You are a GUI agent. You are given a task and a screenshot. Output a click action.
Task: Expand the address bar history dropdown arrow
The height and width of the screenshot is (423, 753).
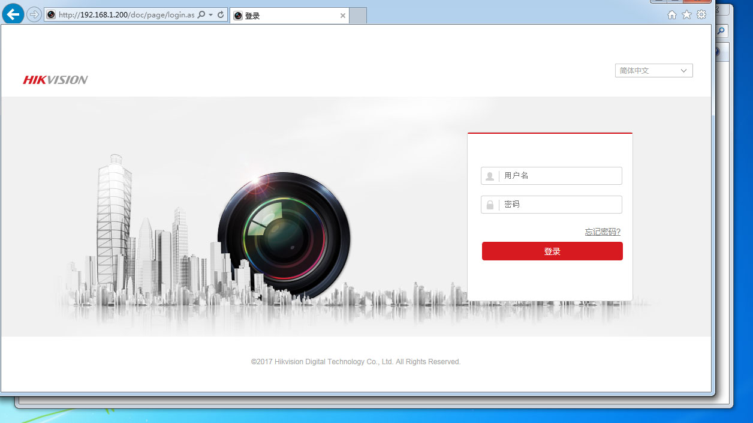[210, 14]
